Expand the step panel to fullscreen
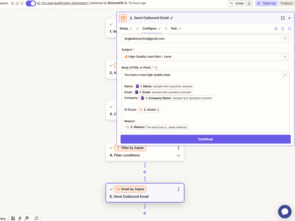 point(283,18)
